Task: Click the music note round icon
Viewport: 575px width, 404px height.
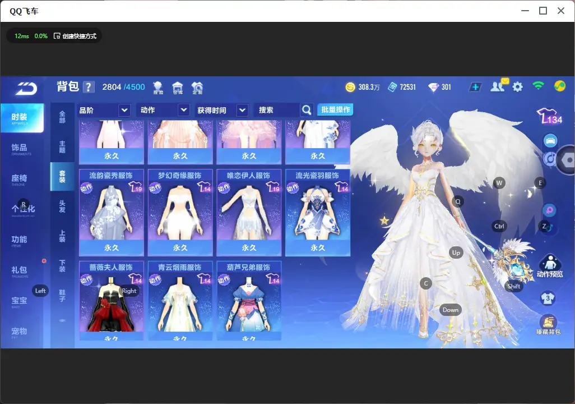Action: pos(550,159)
